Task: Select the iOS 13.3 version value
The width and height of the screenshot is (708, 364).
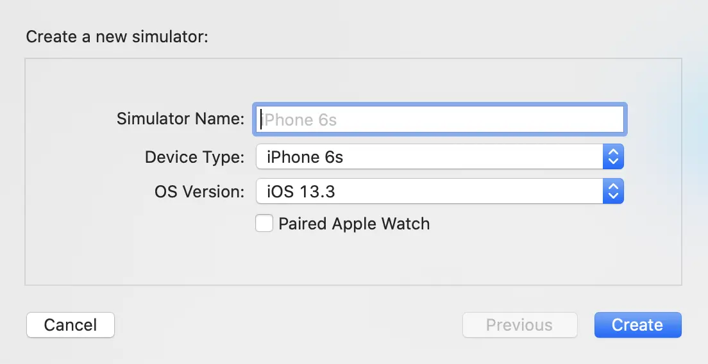Action: coord(301,191)
